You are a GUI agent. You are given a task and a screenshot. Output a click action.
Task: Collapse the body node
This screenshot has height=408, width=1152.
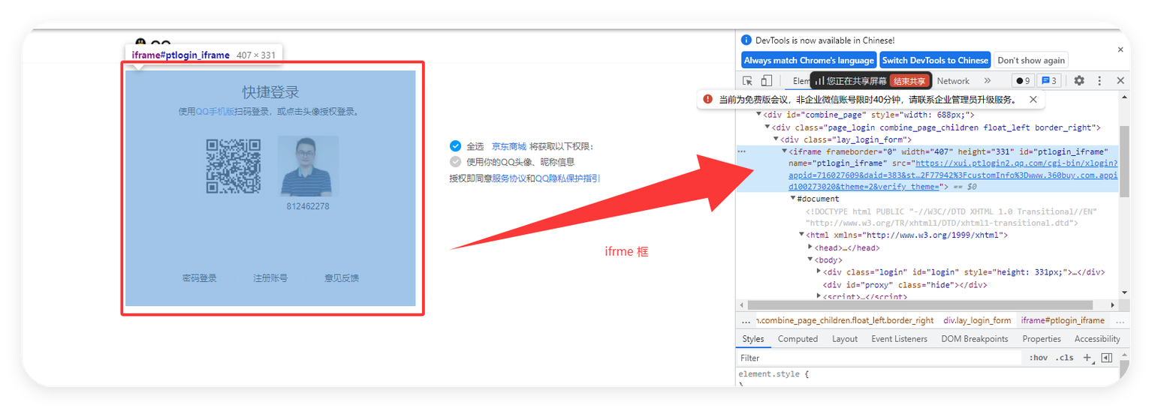coord(810,259)
